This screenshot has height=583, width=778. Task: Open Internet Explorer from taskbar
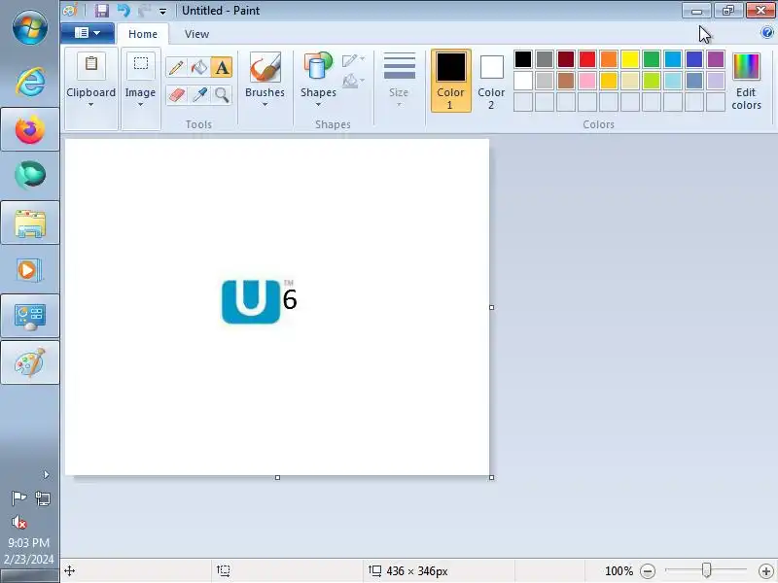pos(30,82)
